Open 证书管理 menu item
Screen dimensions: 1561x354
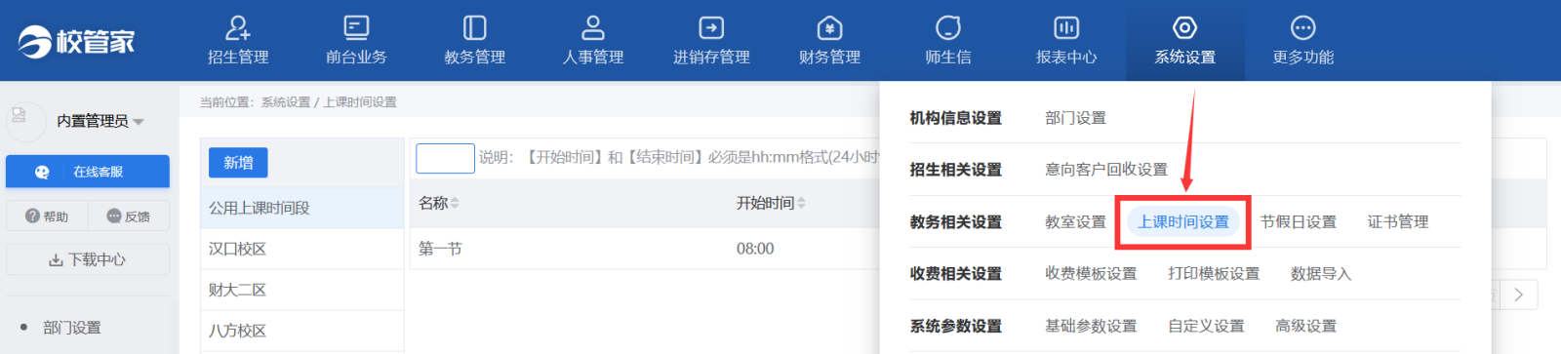click(x=1398, y=222)
